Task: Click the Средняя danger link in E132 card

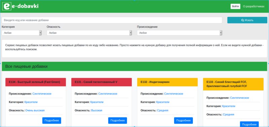Action: point(163,111)
